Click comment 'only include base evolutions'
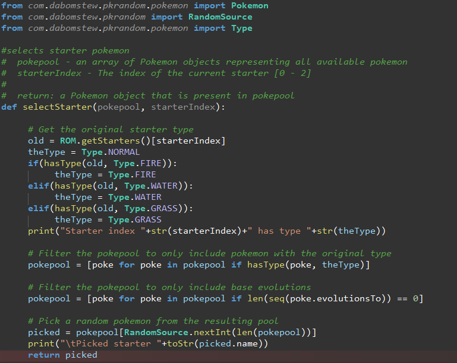457x363 pixels. coord(236,287)
